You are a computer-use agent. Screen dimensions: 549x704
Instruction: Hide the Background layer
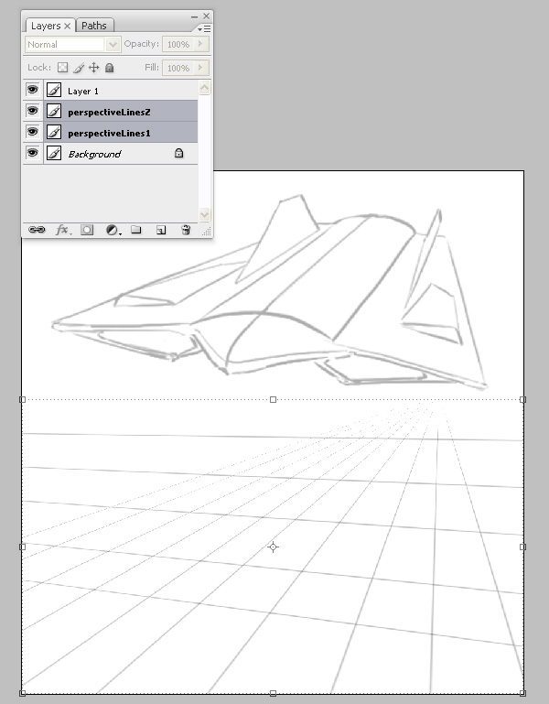[32, 153]
